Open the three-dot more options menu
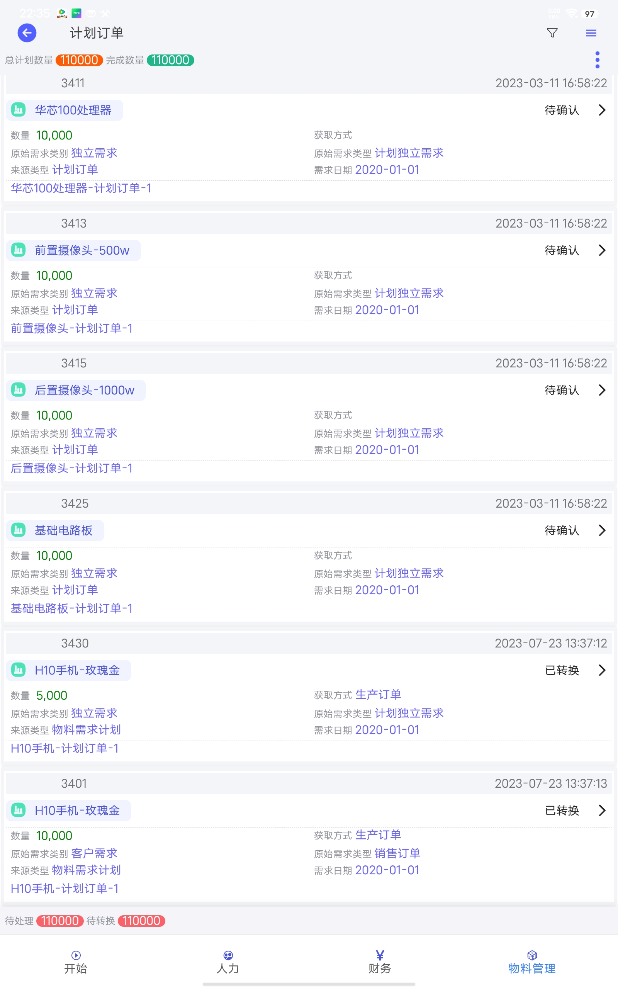 pos(597,60)
